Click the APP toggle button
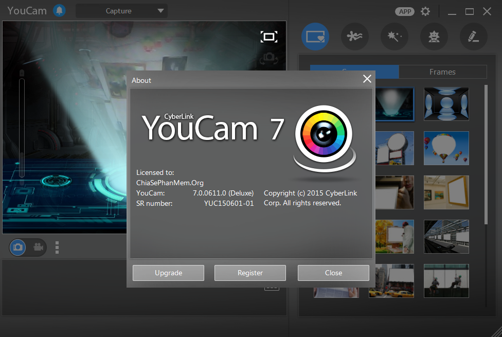This screenshot has width=502, height=337. (x=405, y=11)
